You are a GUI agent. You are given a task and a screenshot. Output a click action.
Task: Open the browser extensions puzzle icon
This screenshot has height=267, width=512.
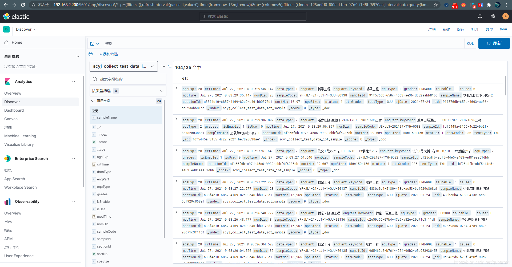coord(489,5)
